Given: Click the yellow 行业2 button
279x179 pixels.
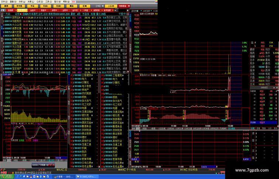Looking at the screenshot, I should pos(59,6).
